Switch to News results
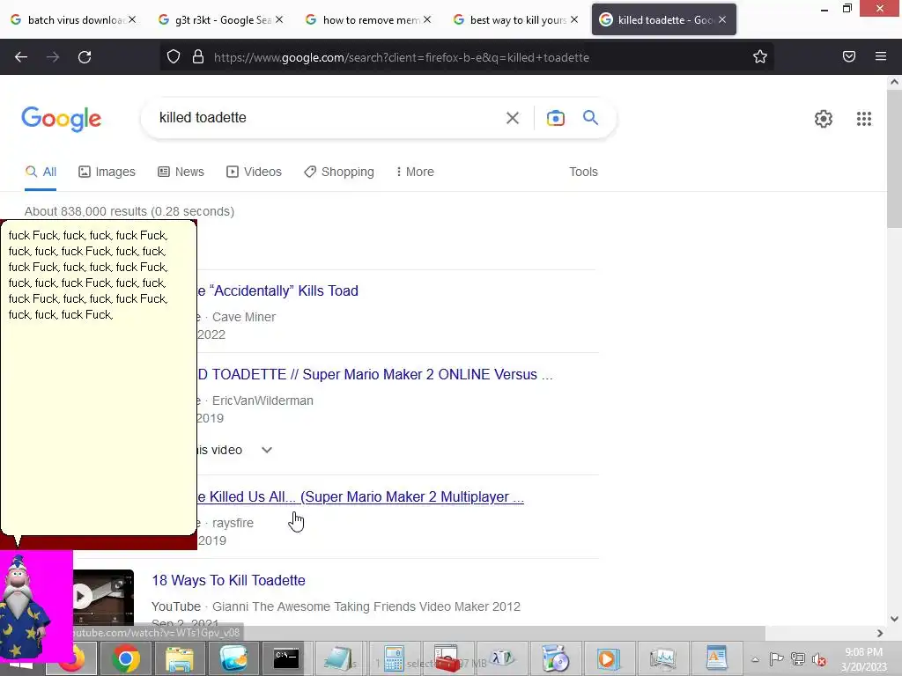 [181, 172]
